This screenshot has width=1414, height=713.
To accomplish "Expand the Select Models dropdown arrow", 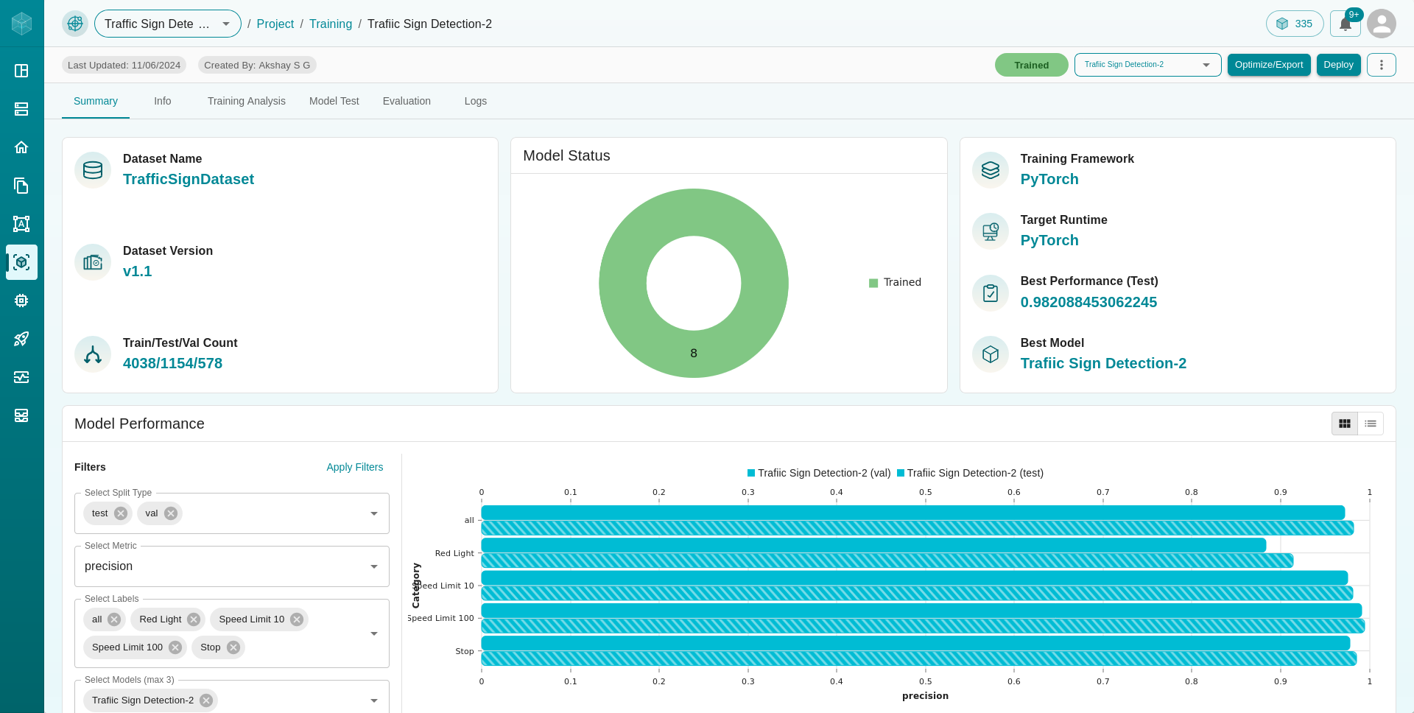I will [374, 700].
